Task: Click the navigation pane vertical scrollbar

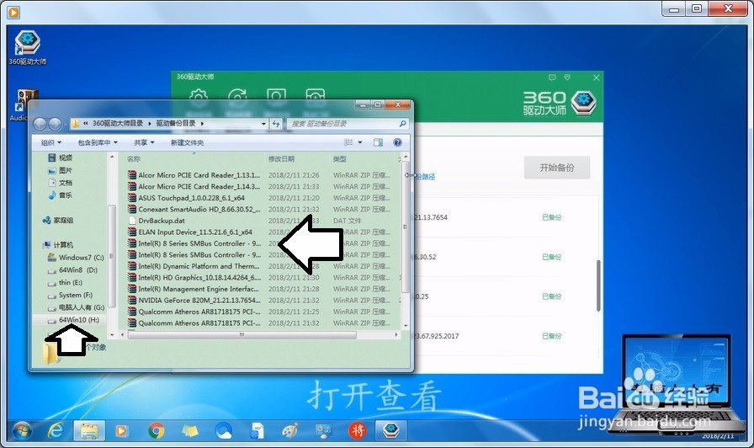Action: 112,256
